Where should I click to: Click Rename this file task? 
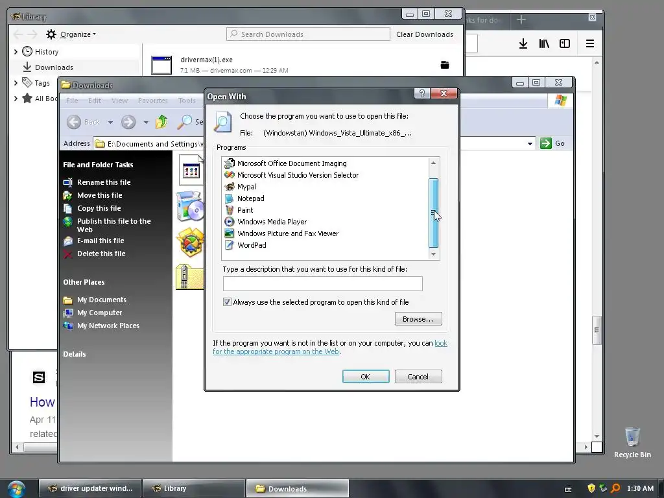point(97,182)
